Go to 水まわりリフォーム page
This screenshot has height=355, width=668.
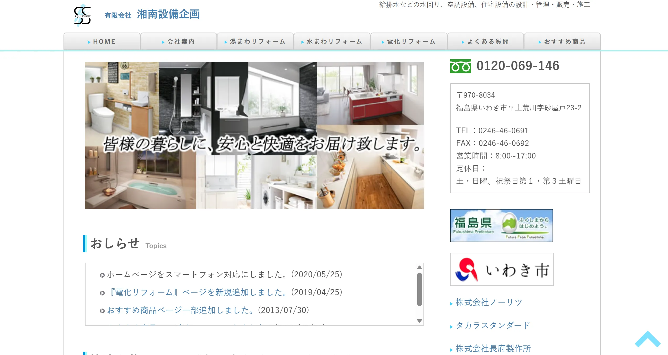(332, 41)
